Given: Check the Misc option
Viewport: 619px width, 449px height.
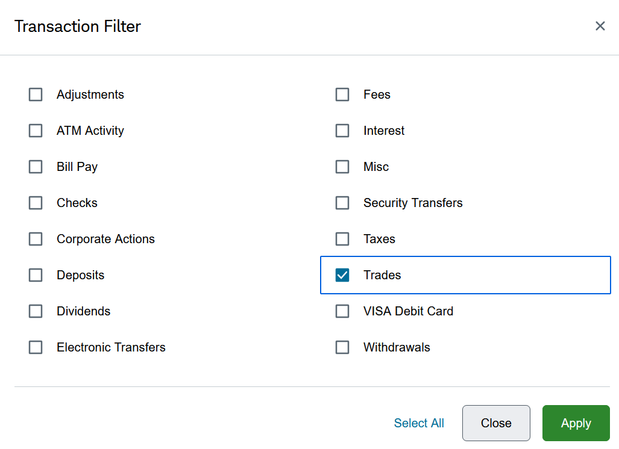Looking at the screenshot, I should [x=342, y=167].
